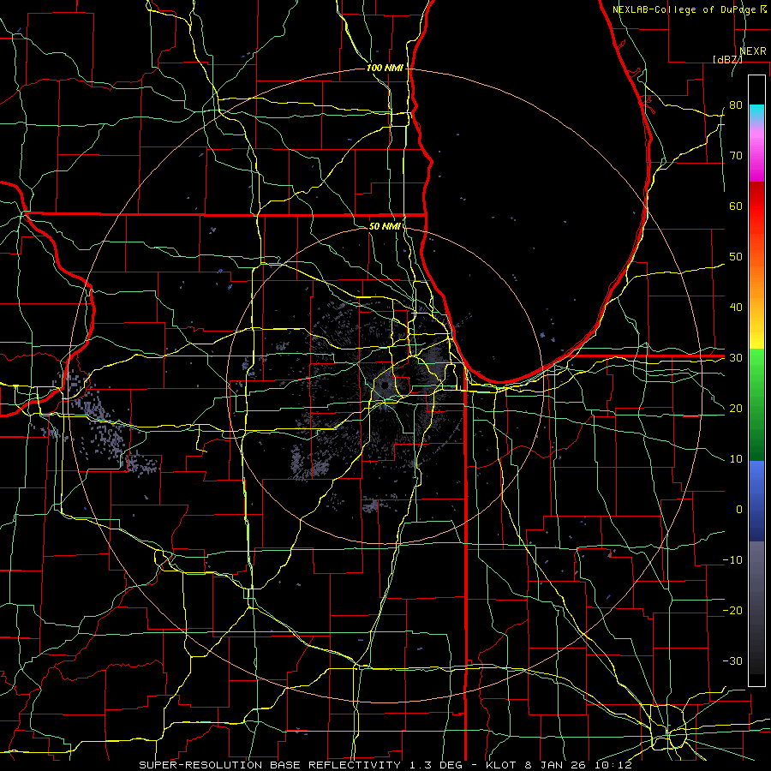Image resolution: width=771 pixels, height=771 pixels.
Task: Click the dBZ units label above color scale
Action: pyautogui.click(x=727, y=59)
